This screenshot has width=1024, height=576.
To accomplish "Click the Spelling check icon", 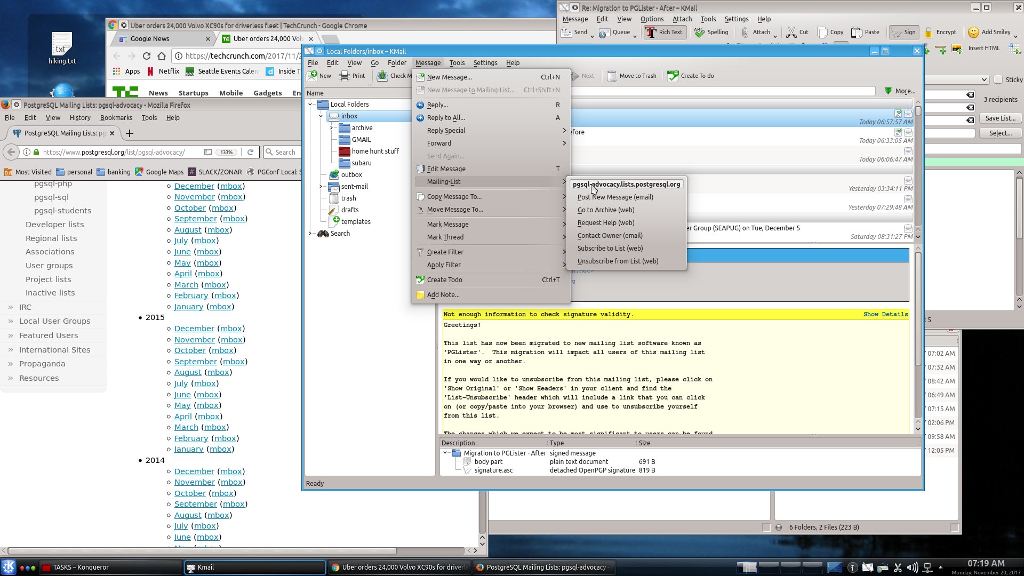I will [699, 33].
